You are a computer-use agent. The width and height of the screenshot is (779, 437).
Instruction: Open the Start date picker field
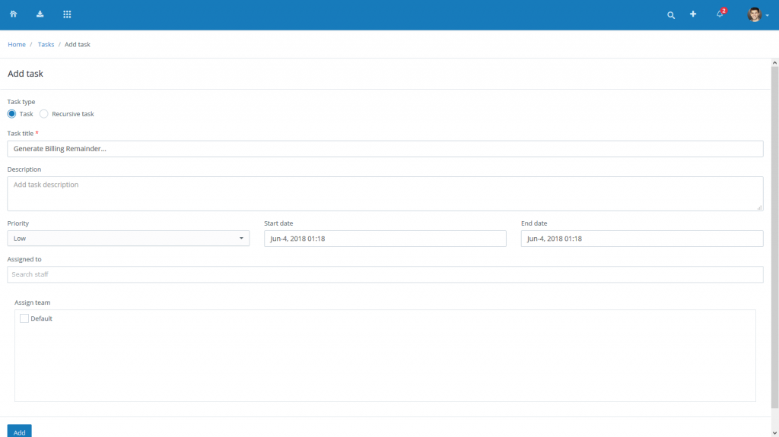385,239
